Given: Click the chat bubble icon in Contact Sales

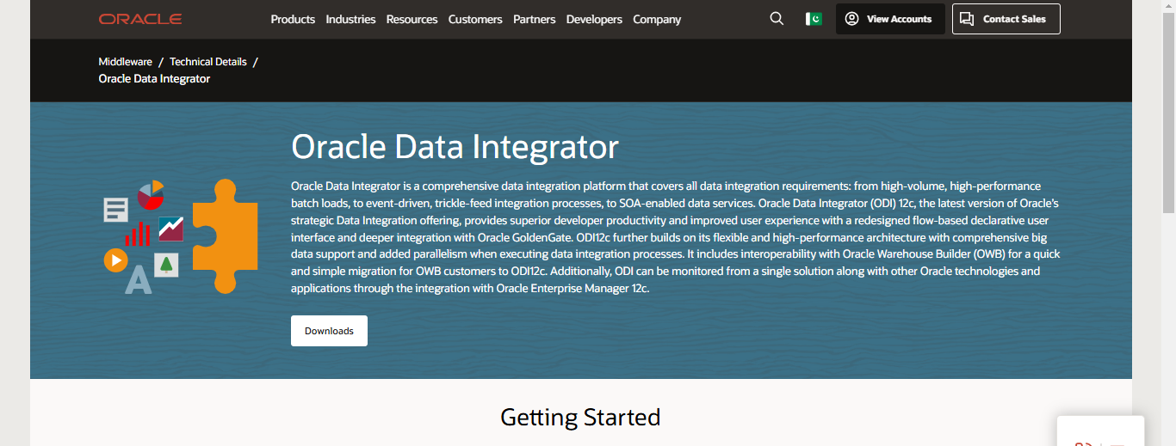Looking at the screenshot, I should point(967,19).
